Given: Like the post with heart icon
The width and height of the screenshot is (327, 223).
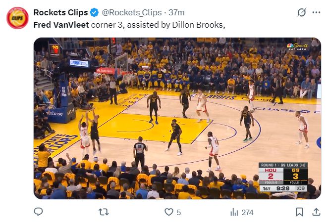Looking at the screenshot, I should click(168, 212).
